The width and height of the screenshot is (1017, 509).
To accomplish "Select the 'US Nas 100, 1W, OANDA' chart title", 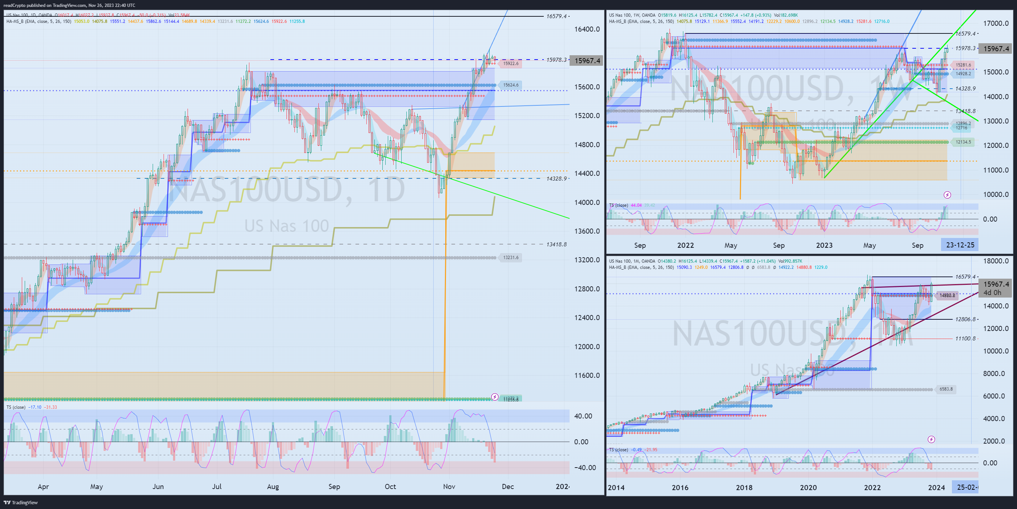I will click(x=632, y=15).
